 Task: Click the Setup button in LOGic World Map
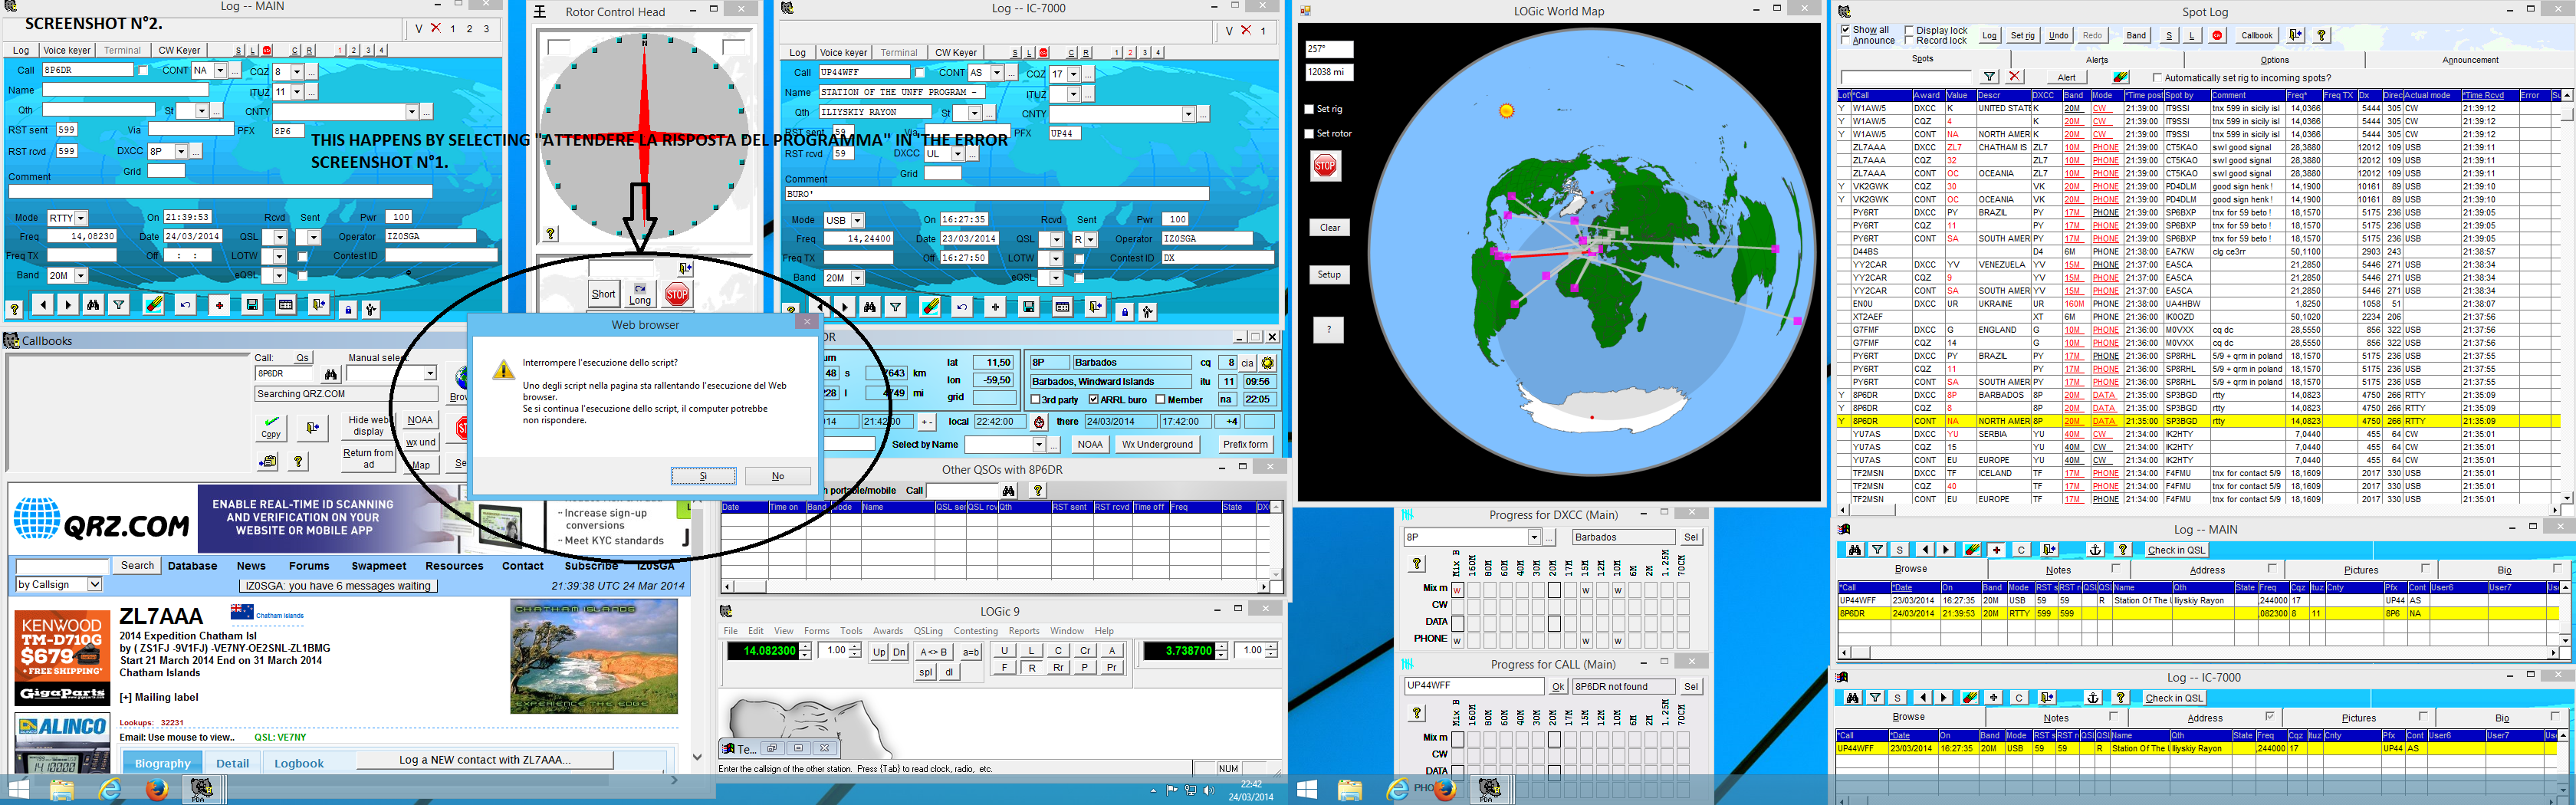pos(1329,274)
